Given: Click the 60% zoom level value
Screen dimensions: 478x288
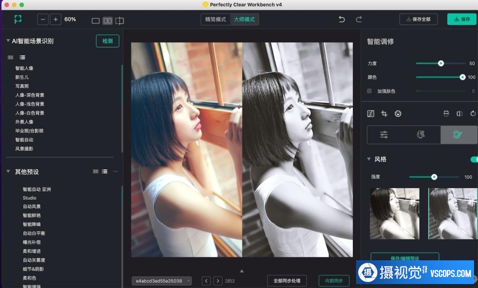Looking at the screenshot, I should tap(70, 20).
